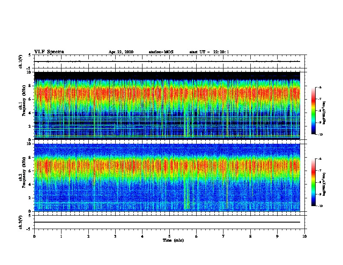Click the 'start UT = 22:20:1' label
This screenshot has width=343, height=265.
[209, 52]
